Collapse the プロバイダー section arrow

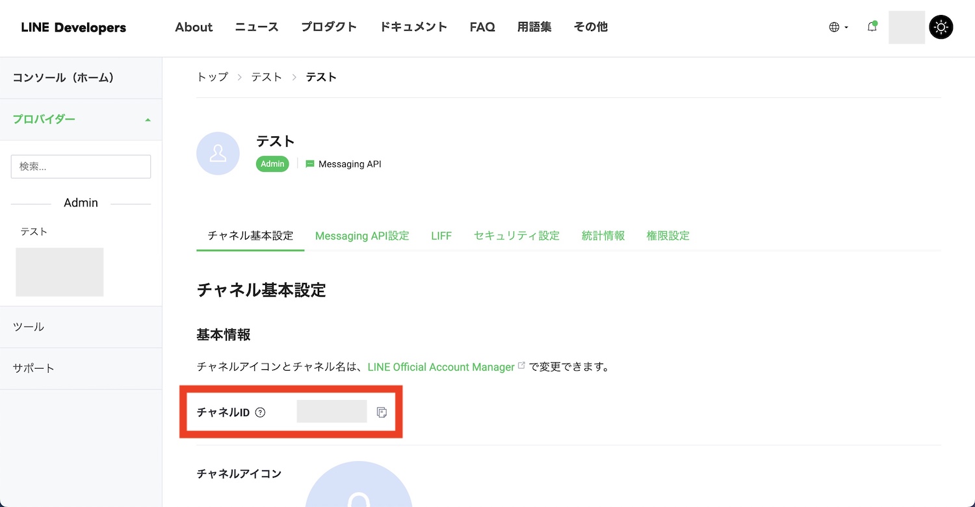click(x=148, y=120)
